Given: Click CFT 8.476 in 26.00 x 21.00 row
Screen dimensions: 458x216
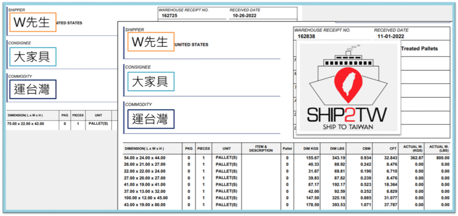Looking at the screenshot, I should (x=392, y=164).
